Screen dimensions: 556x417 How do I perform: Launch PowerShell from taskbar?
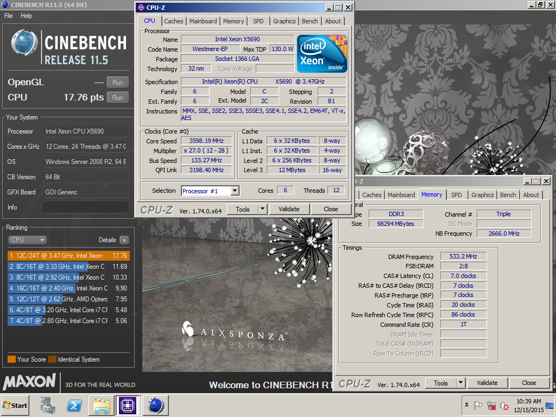[x=74, y=405]
